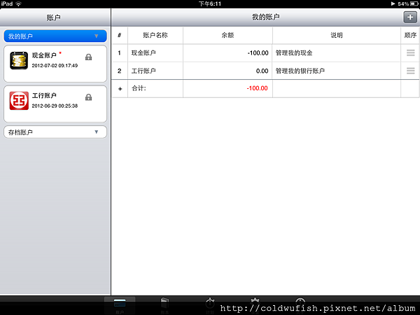Tap the battery indicator in status bar
The image size is (420, 315).
(414, 3)
